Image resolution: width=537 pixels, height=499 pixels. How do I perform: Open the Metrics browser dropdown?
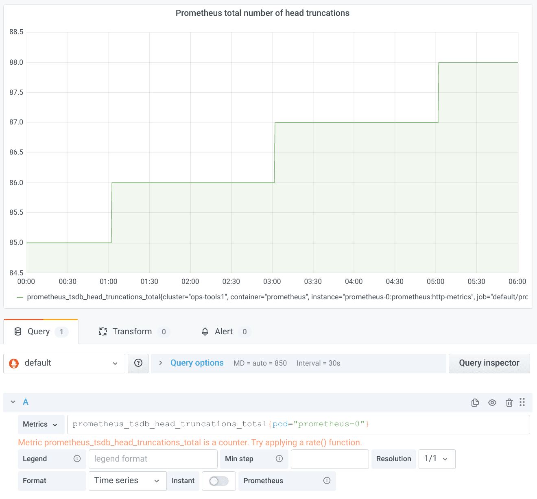[41, 425]
